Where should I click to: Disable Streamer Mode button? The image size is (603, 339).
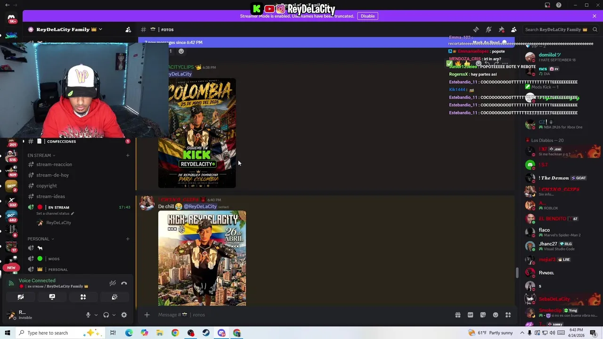tap(367, 16)
